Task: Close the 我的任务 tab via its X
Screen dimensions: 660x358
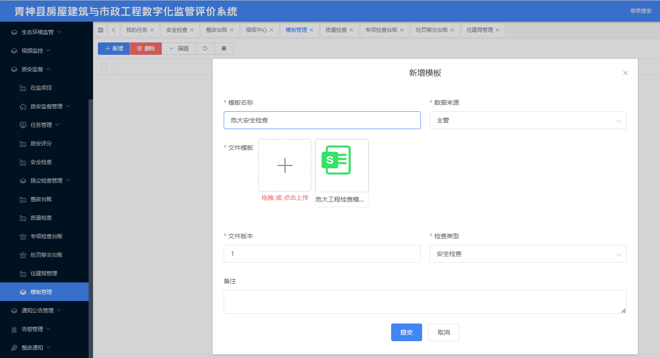Action: pos(152,30)
